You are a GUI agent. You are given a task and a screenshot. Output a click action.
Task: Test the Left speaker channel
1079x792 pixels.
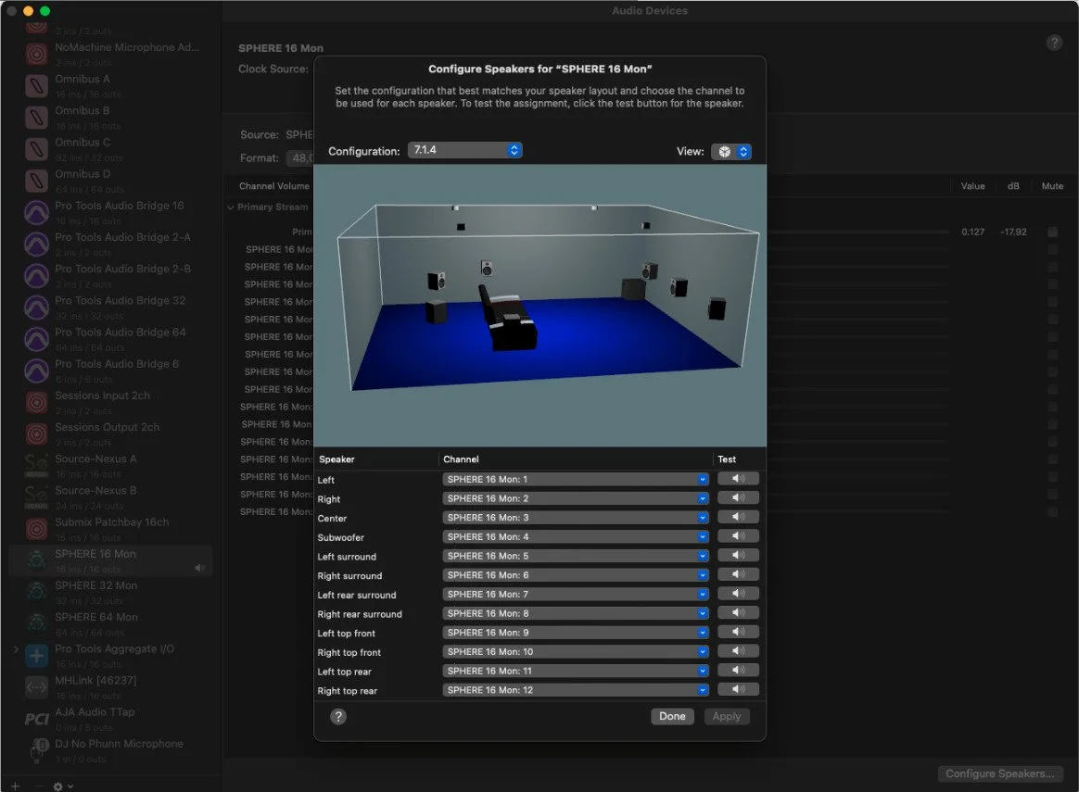738,479
